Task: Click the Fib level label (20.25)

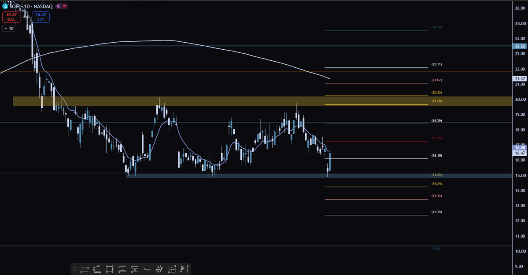Action: [436, 92]
